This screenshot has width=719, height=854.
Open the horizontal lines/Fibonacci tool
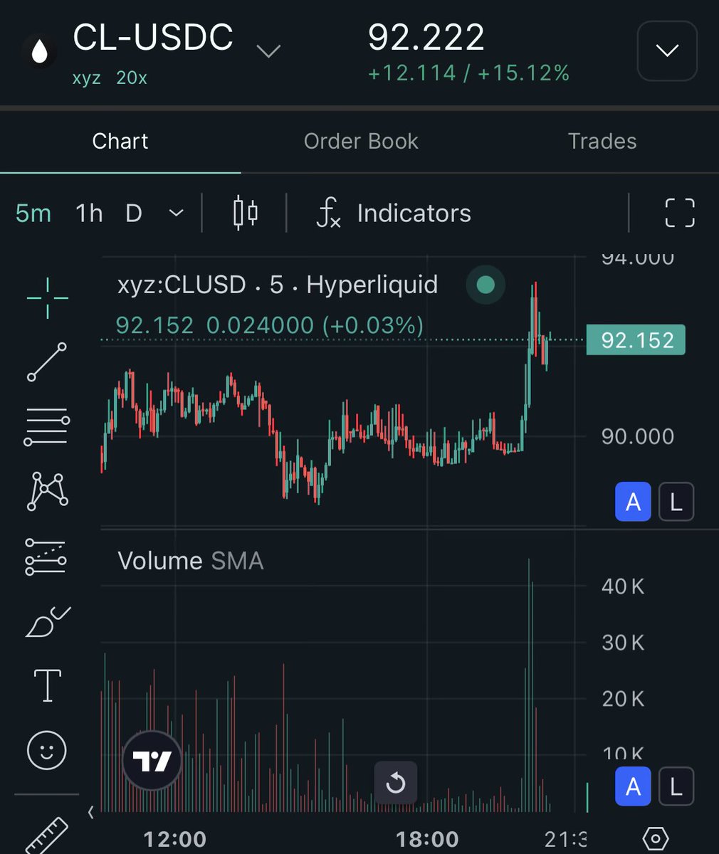point(47,426)
